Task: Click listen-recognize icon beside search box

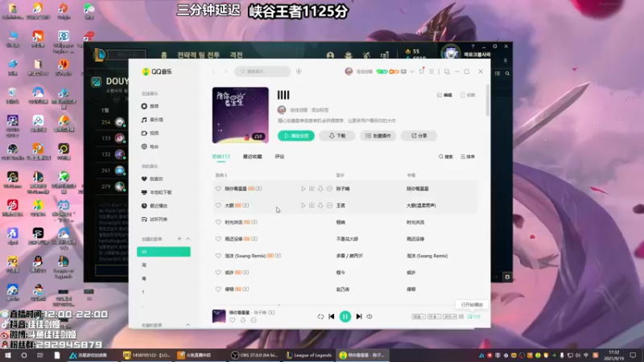Action: tap(299, 72)
